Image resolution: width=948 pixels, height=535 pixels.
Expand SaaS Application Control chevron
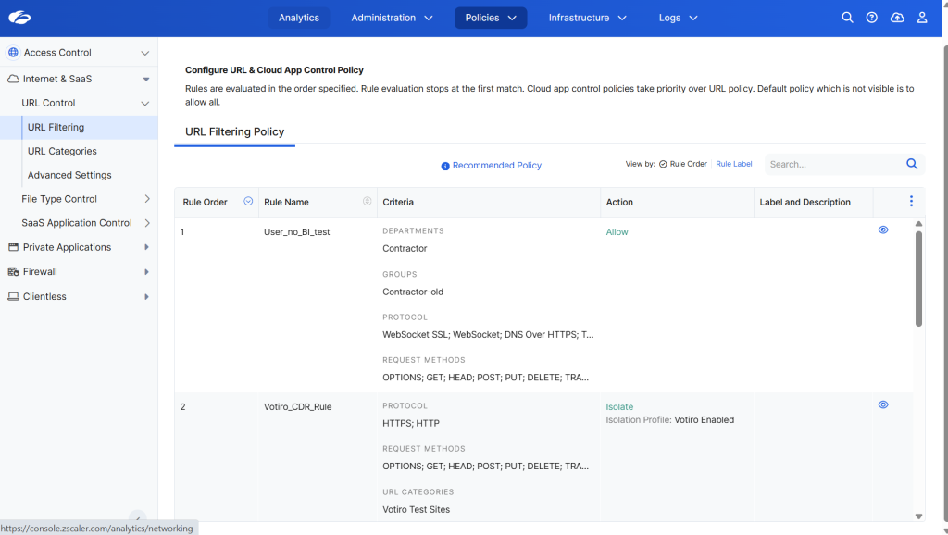(x=147, y=223)
